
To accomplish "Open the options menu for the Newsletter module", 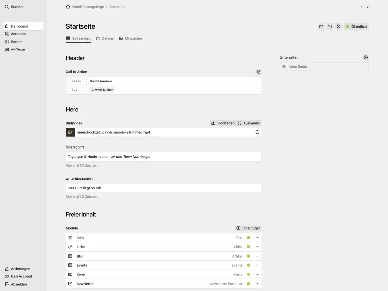I will coord(257,284).
